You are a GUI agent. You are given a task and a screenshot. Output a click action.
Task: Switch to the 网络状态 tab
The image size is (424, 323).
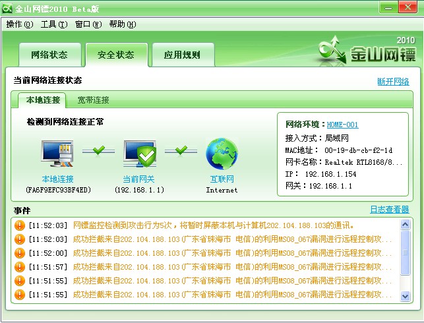coord(49,55)
